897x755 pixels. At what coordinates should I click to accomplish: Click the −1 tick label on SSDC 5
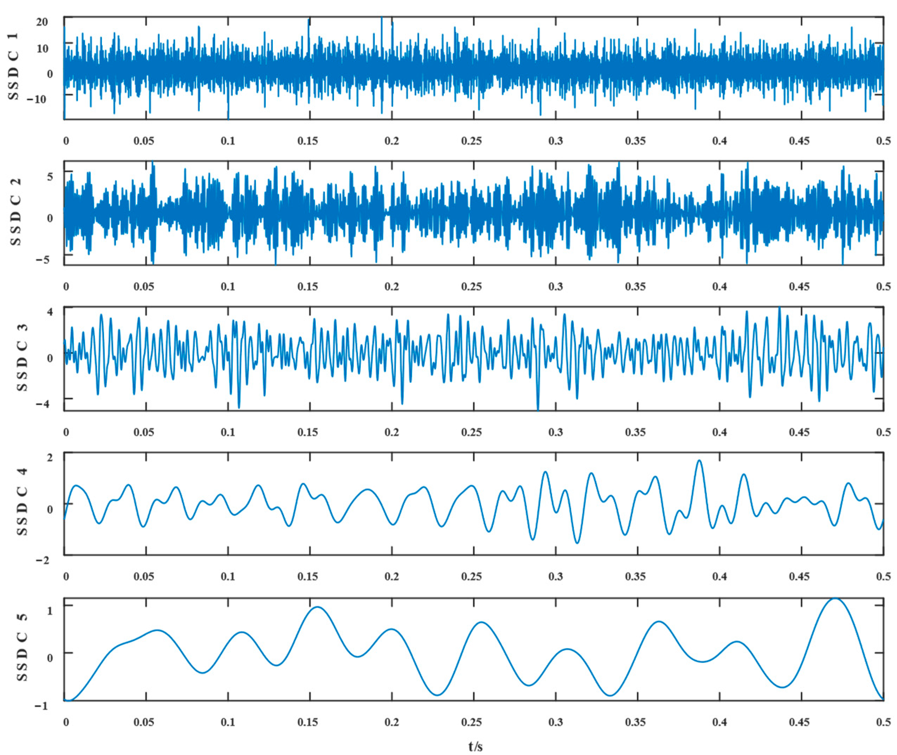coord(41,706)
